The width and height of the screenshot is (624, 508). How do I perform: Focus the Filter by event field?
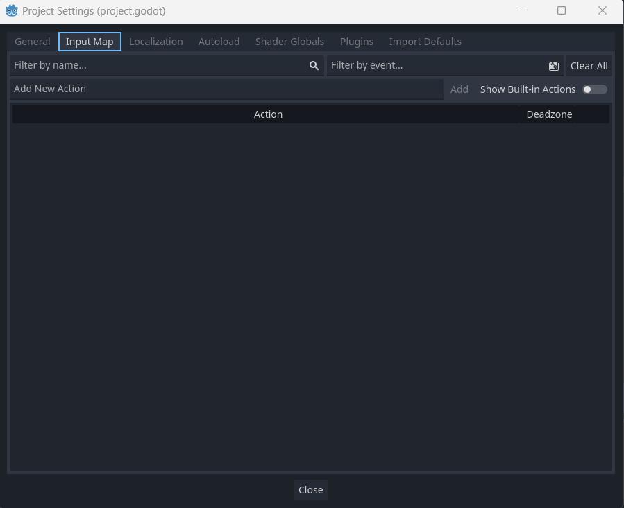tap(445, 66)
